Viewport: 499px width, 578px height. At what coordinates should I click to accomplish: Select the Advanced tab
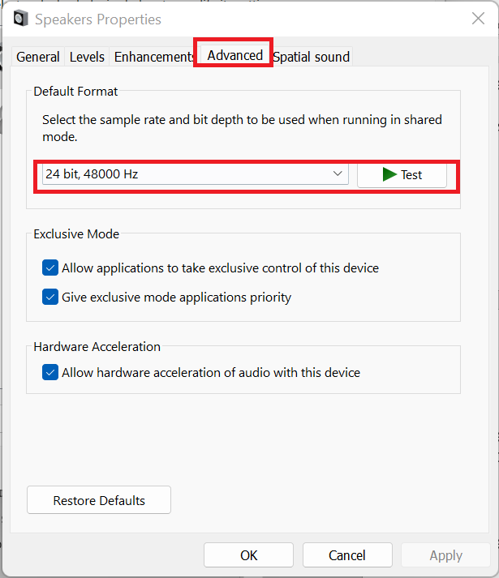(x=234, y=55)
